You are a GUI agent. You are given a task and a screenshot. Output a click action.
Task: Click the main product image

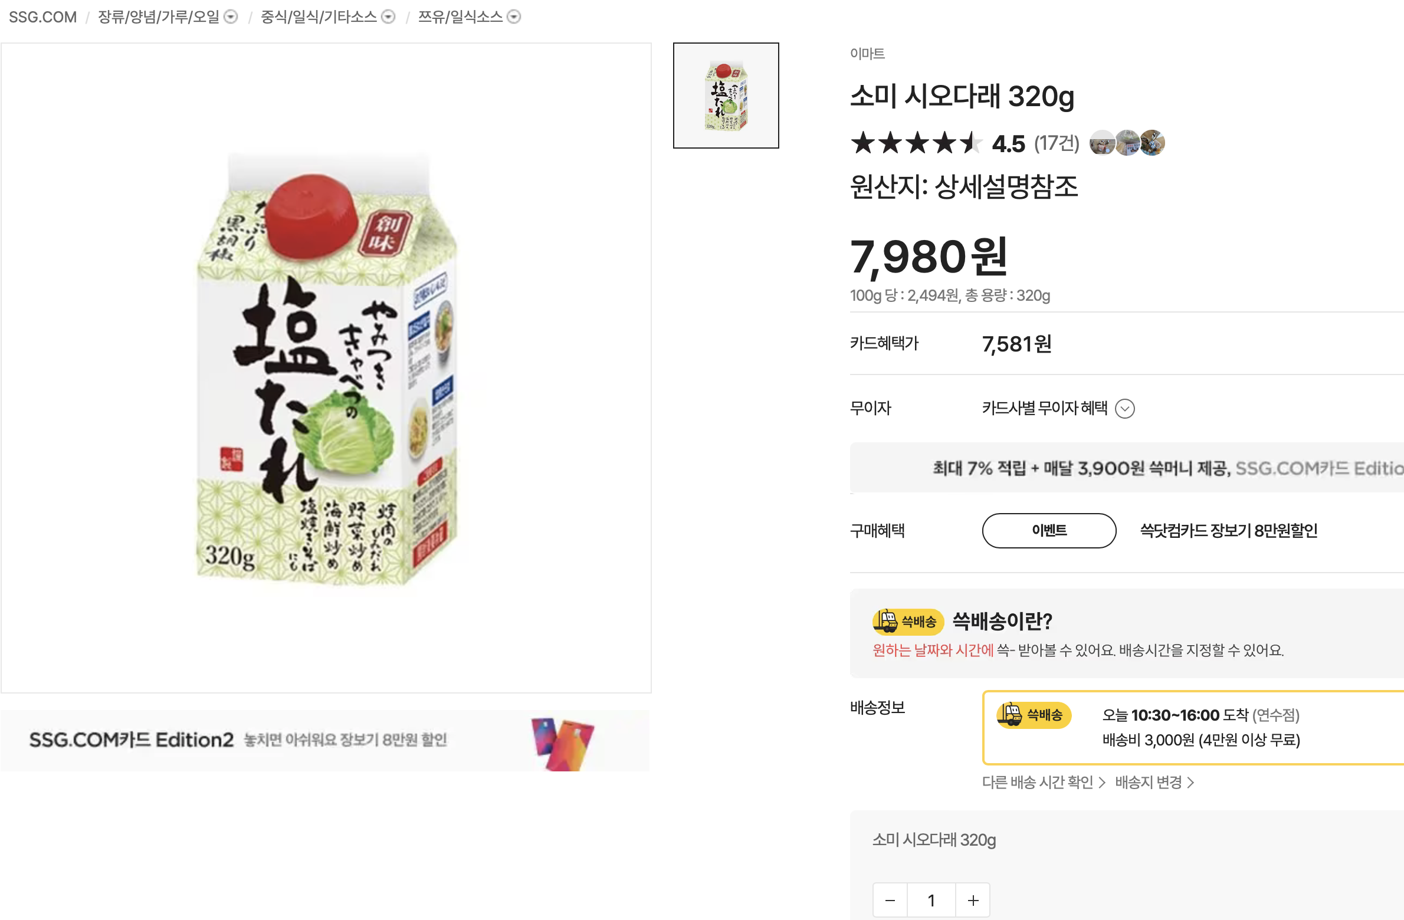(x=326, y=368)
